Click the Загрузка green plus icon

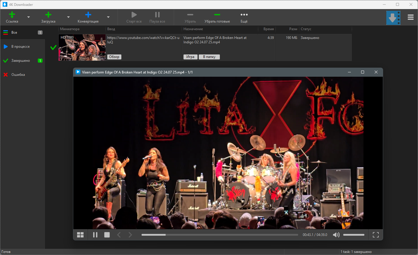[x=48, y=15]
